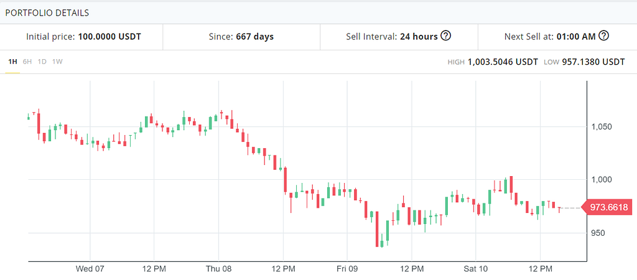Click the Sell Interval 24 hours text

tap(392, 37)
